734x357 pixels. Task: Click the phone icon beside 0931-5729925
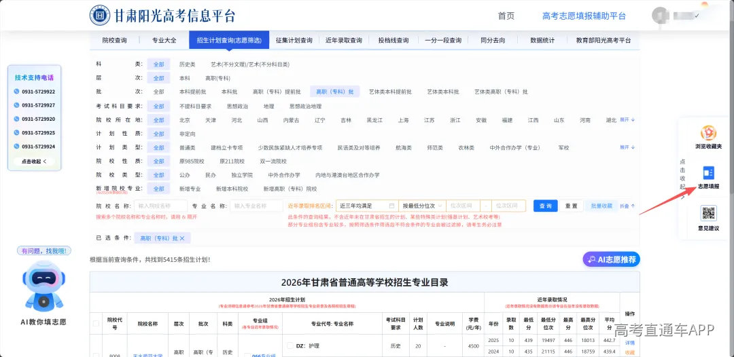point(16,133)
